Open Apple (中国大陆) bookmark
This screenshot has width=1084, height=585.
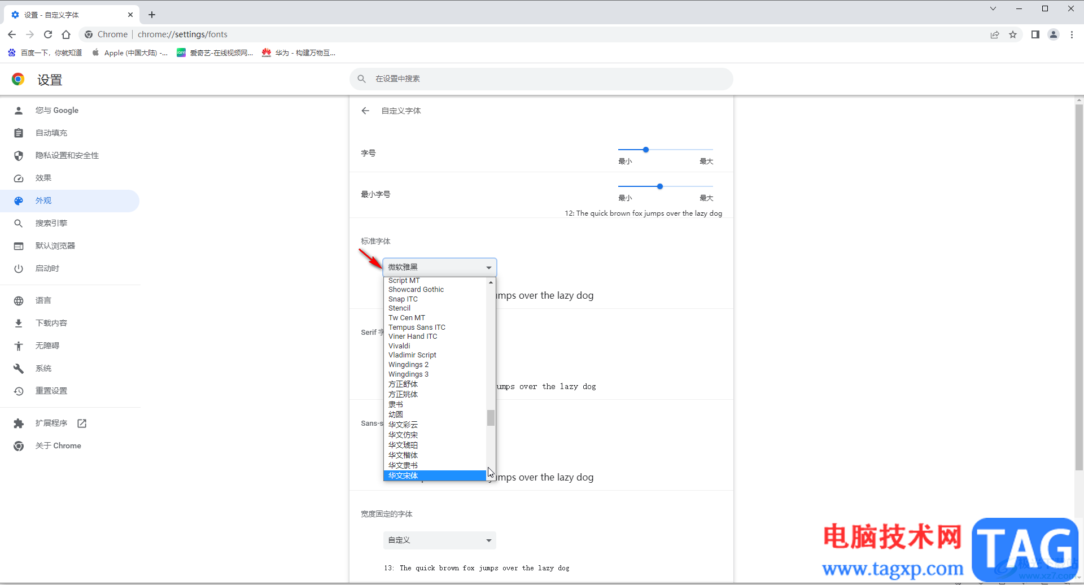(130, 53)
